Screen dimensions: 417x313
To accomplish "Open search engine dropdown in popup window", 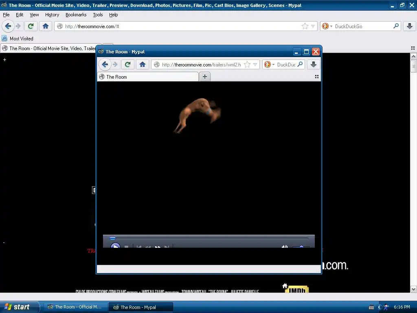I will click(269, 64).
